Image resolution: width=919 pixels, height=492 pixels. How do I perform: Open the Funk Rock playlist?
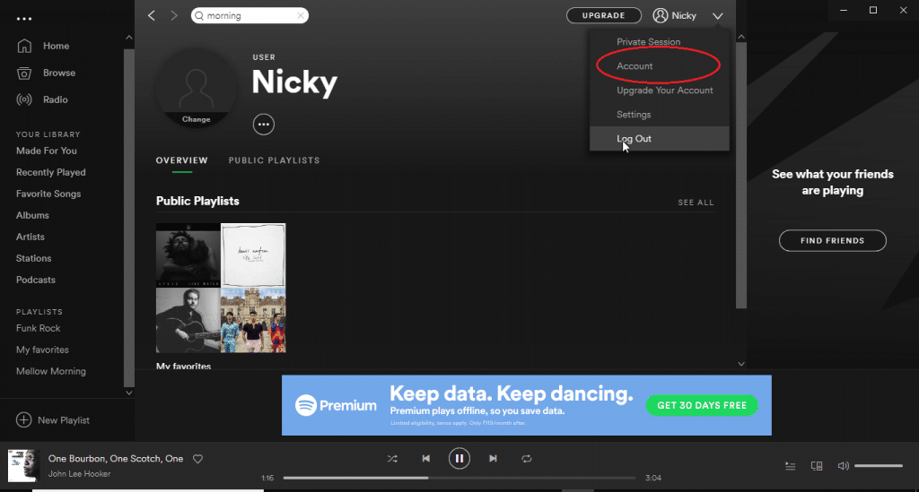(38, 328)
